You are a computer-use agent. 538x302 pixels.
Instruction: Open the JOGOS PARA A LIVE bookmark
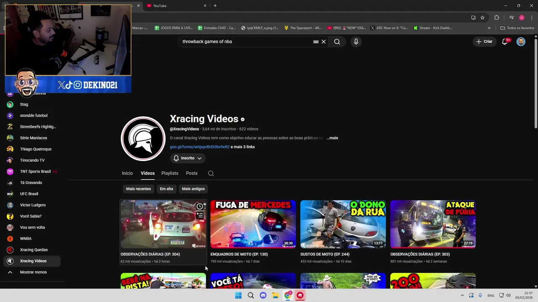pyautogui.click(x=174, y=28)
